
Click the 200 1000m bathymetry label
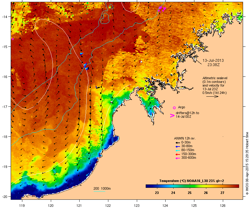[x=102, y=188]
